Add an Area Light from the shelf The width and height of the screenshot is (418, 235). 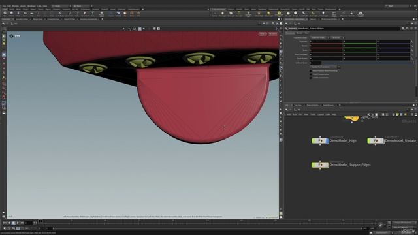pyautogui.click(x=239, y=14)
